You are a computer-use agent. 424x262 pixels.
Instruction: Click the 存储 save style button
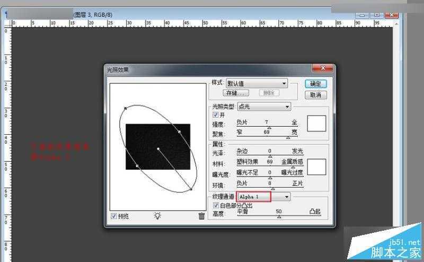tap(236, 93)
